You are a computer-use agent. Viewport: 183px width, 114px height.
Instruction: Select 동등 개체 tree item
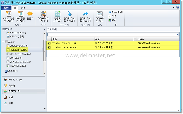pyautogui.click(x=11, y=71)
